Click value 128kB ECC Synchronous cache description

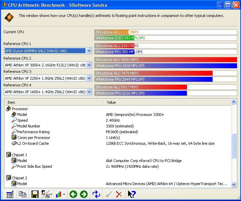point(160,143)
